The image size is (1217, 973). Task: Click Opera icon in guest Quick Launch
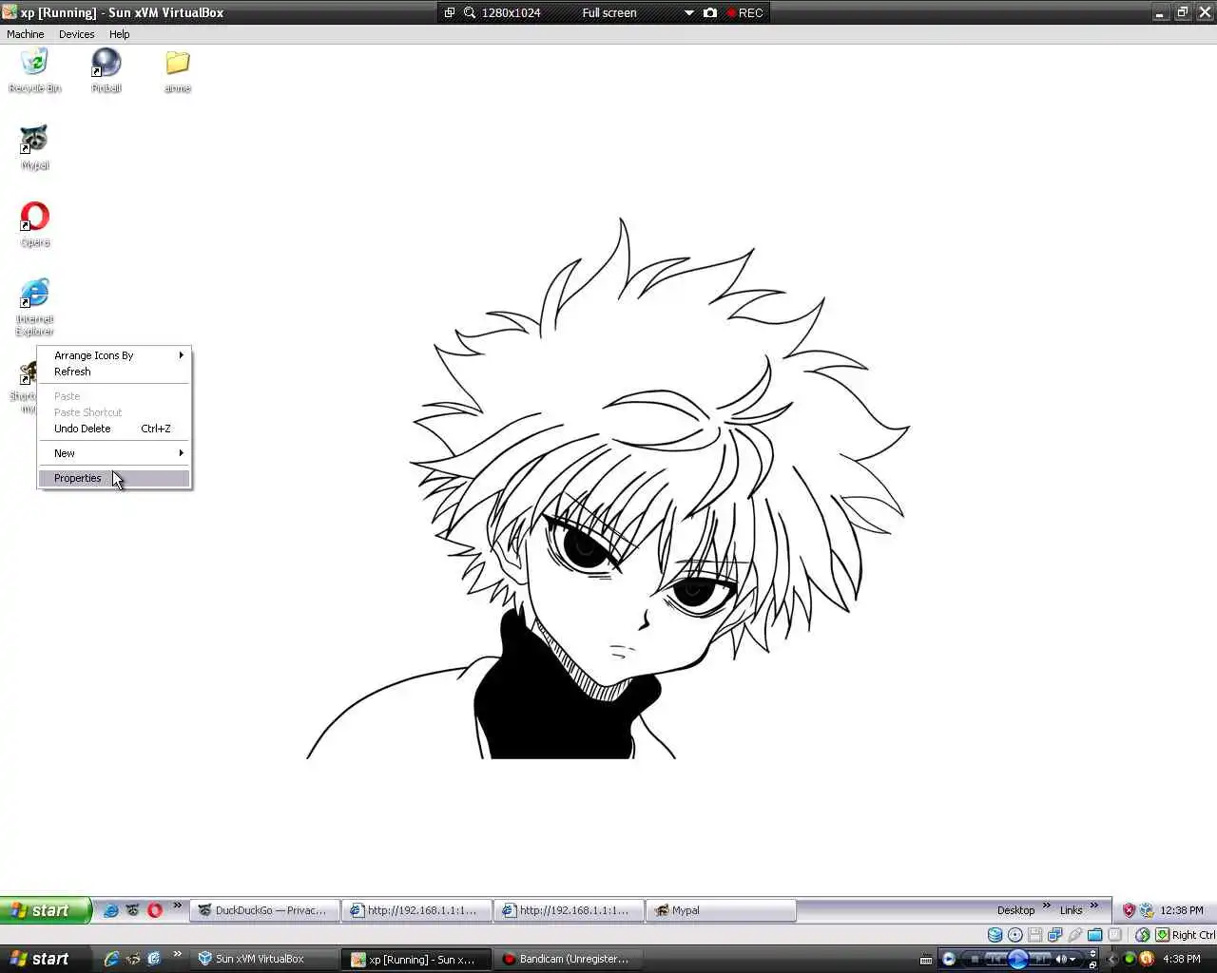click(155, 910)
